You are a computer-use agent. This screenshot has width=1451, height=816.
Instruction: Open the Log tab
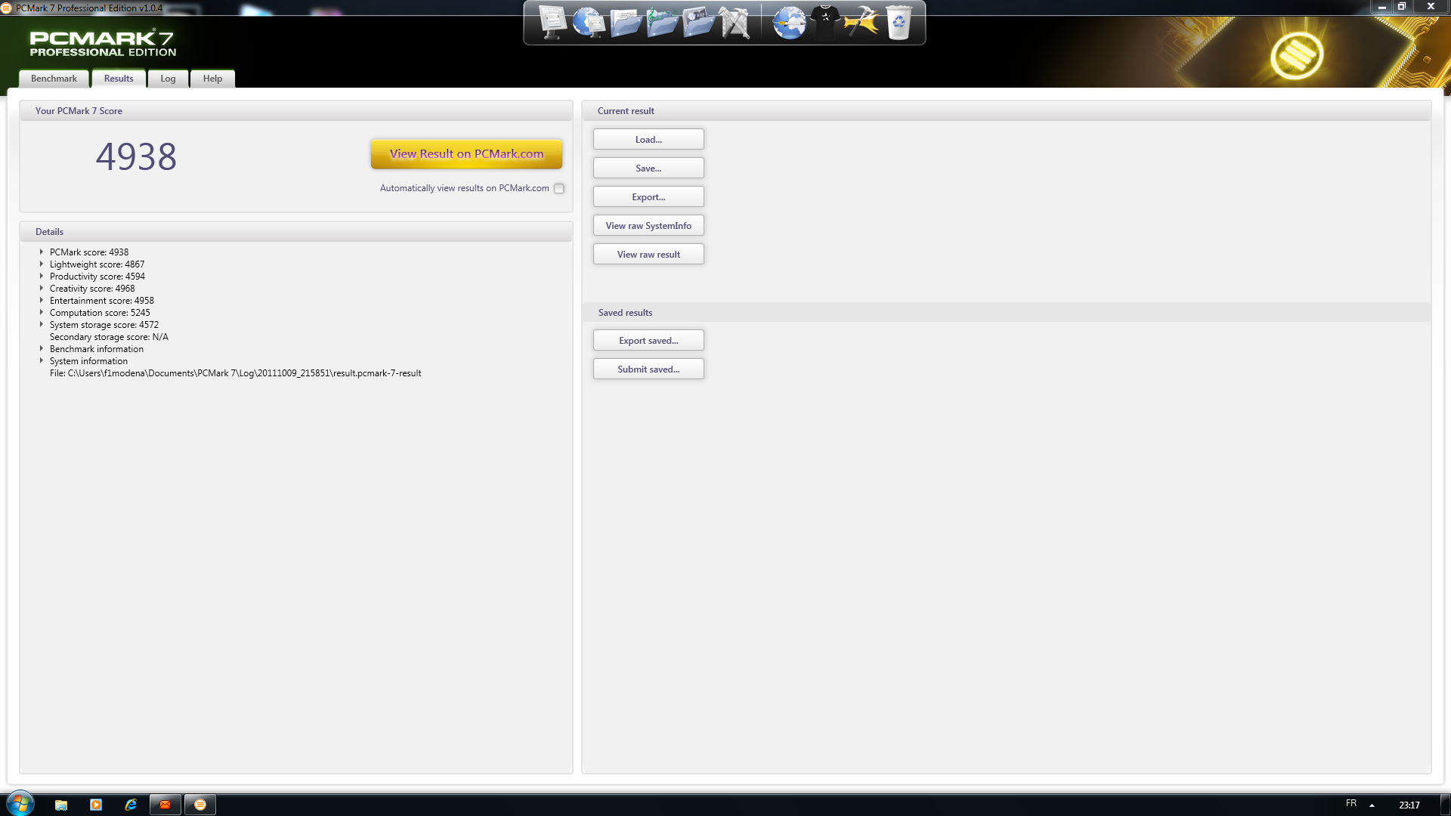(168, 79)
